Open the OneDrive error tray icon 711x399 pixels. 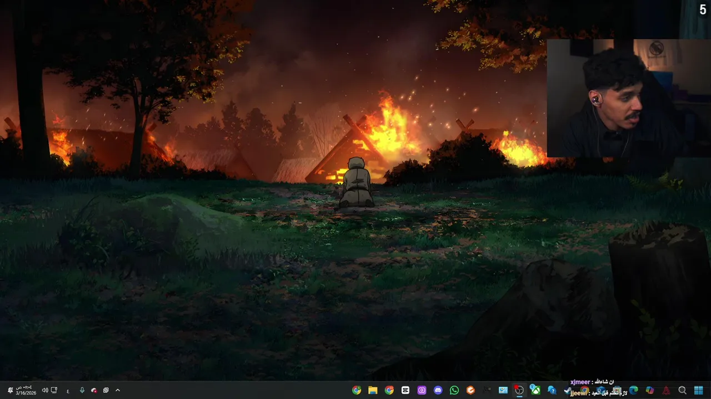point(94,390)
